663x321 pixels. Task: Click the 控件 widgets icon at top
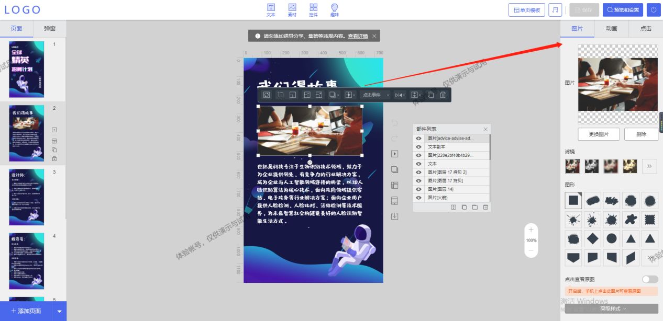[313, 9]
